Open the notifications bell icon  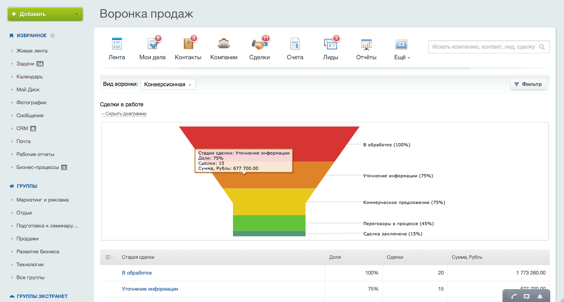[540, 297]
